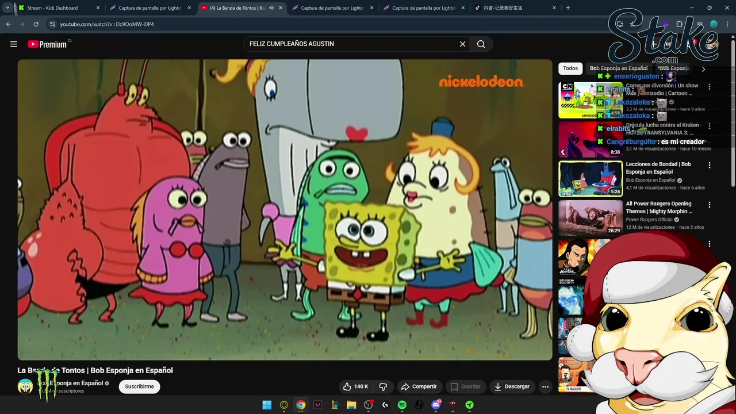Dislike the video with thumbs-down
Screen dimensions: 736x414
tap(384, 386)
